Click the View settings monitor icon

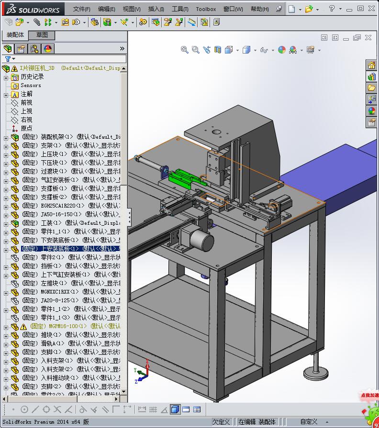coord(311,50)
